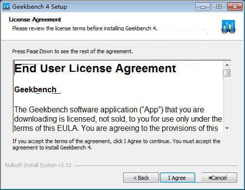Click the License Agreement header label
The height and width of the screenshot is (190, 245).
[x=35, y=20]
